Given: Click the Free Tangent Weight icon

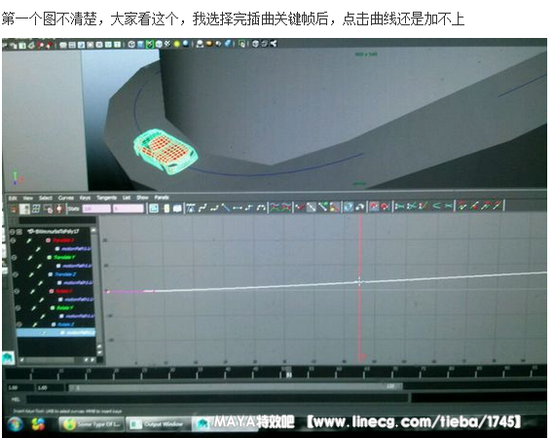Looking at the screenshot, I should coord(322,207).
